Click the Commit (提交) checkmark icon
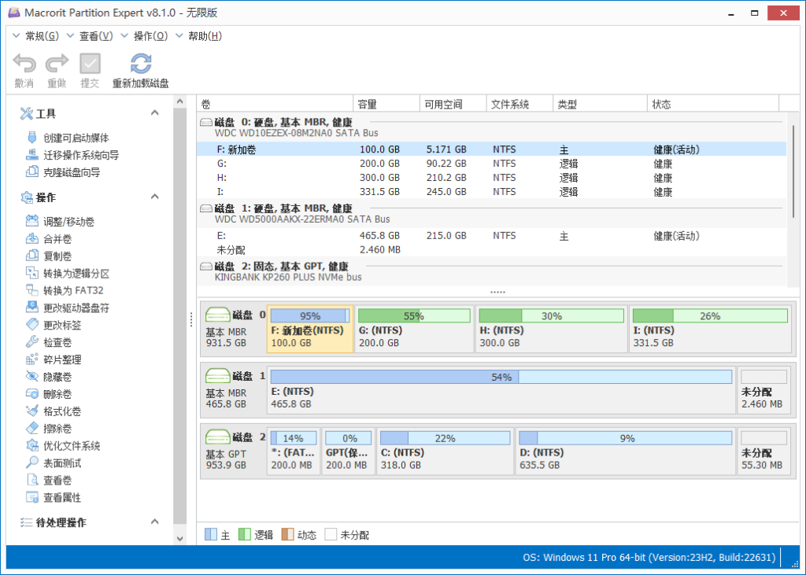806x575 pixels. coord(90,64)
